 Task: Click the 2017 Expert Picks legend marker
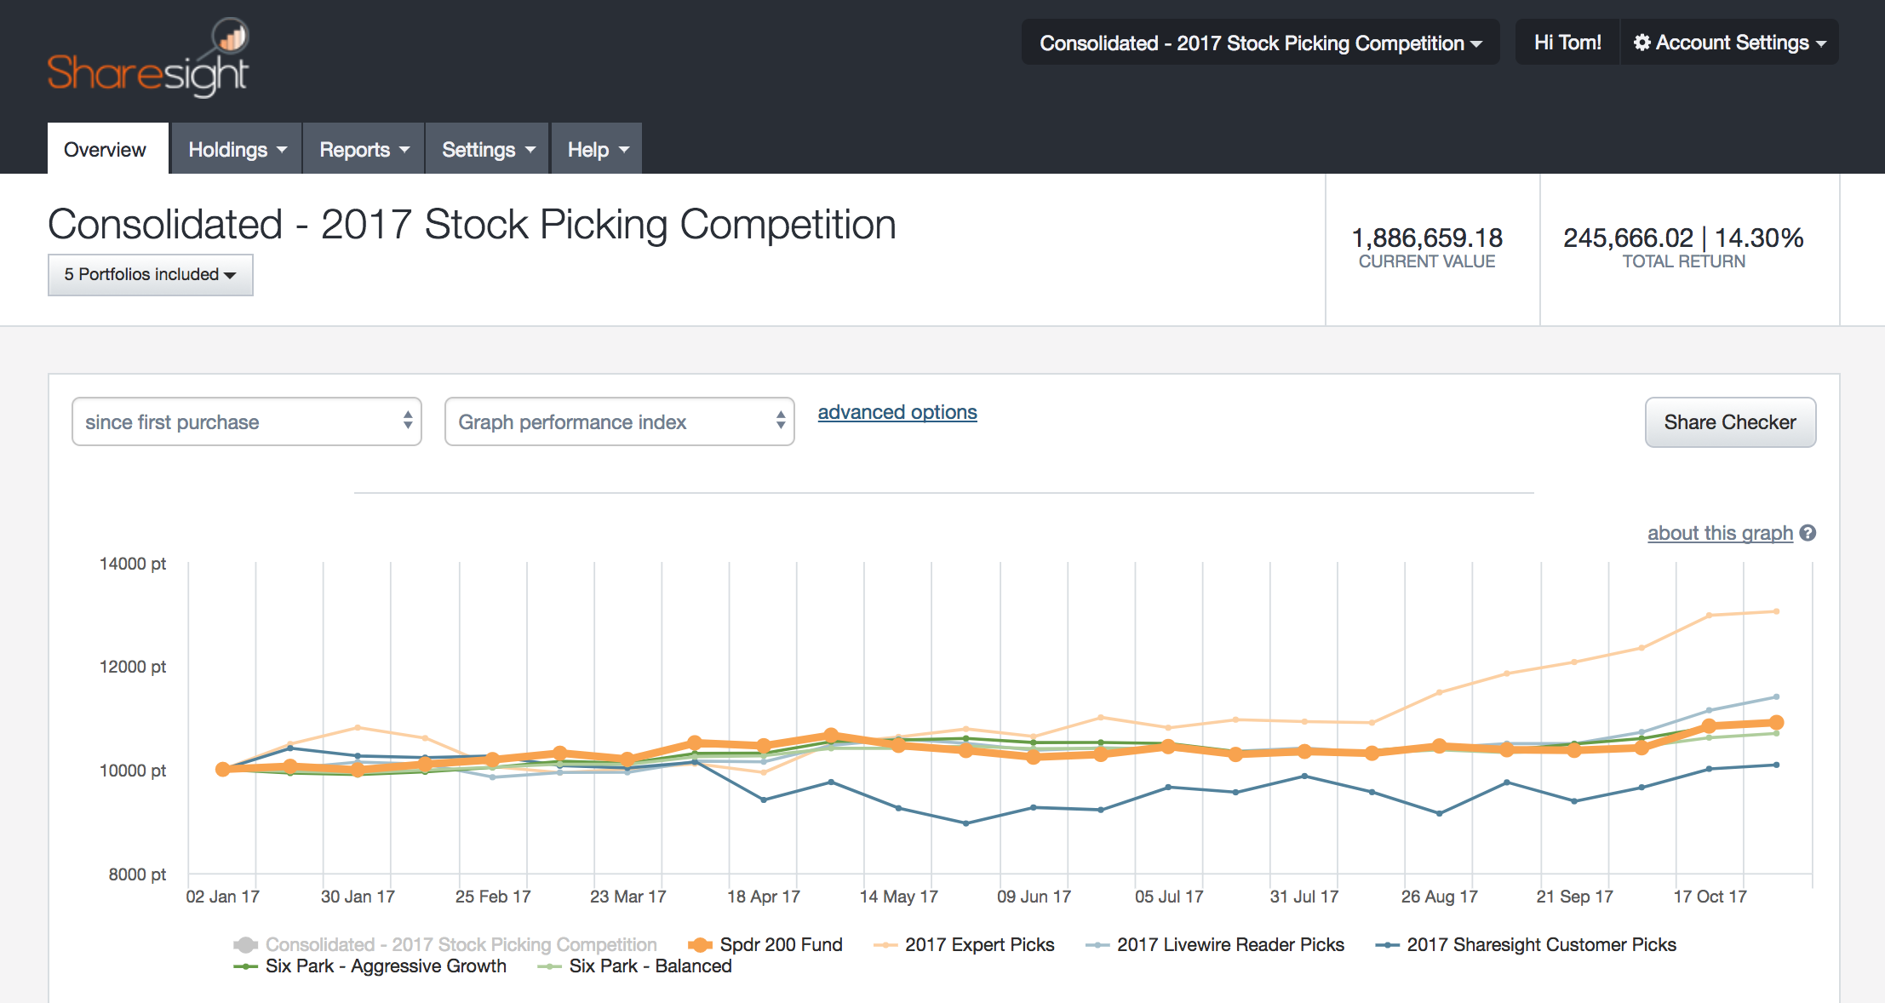coord(885,944)
